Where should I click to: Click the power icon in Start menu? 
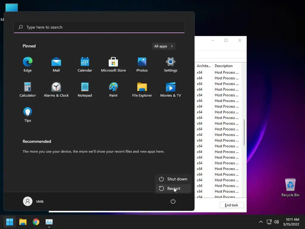click(173, 201)
